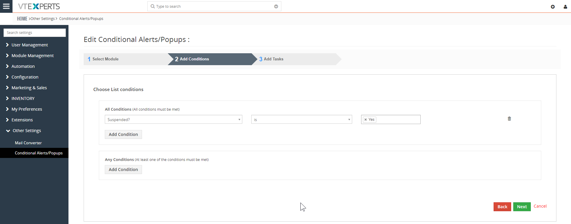
Task: Open the 'is' operator dropdown
Action: click(302, 120)
